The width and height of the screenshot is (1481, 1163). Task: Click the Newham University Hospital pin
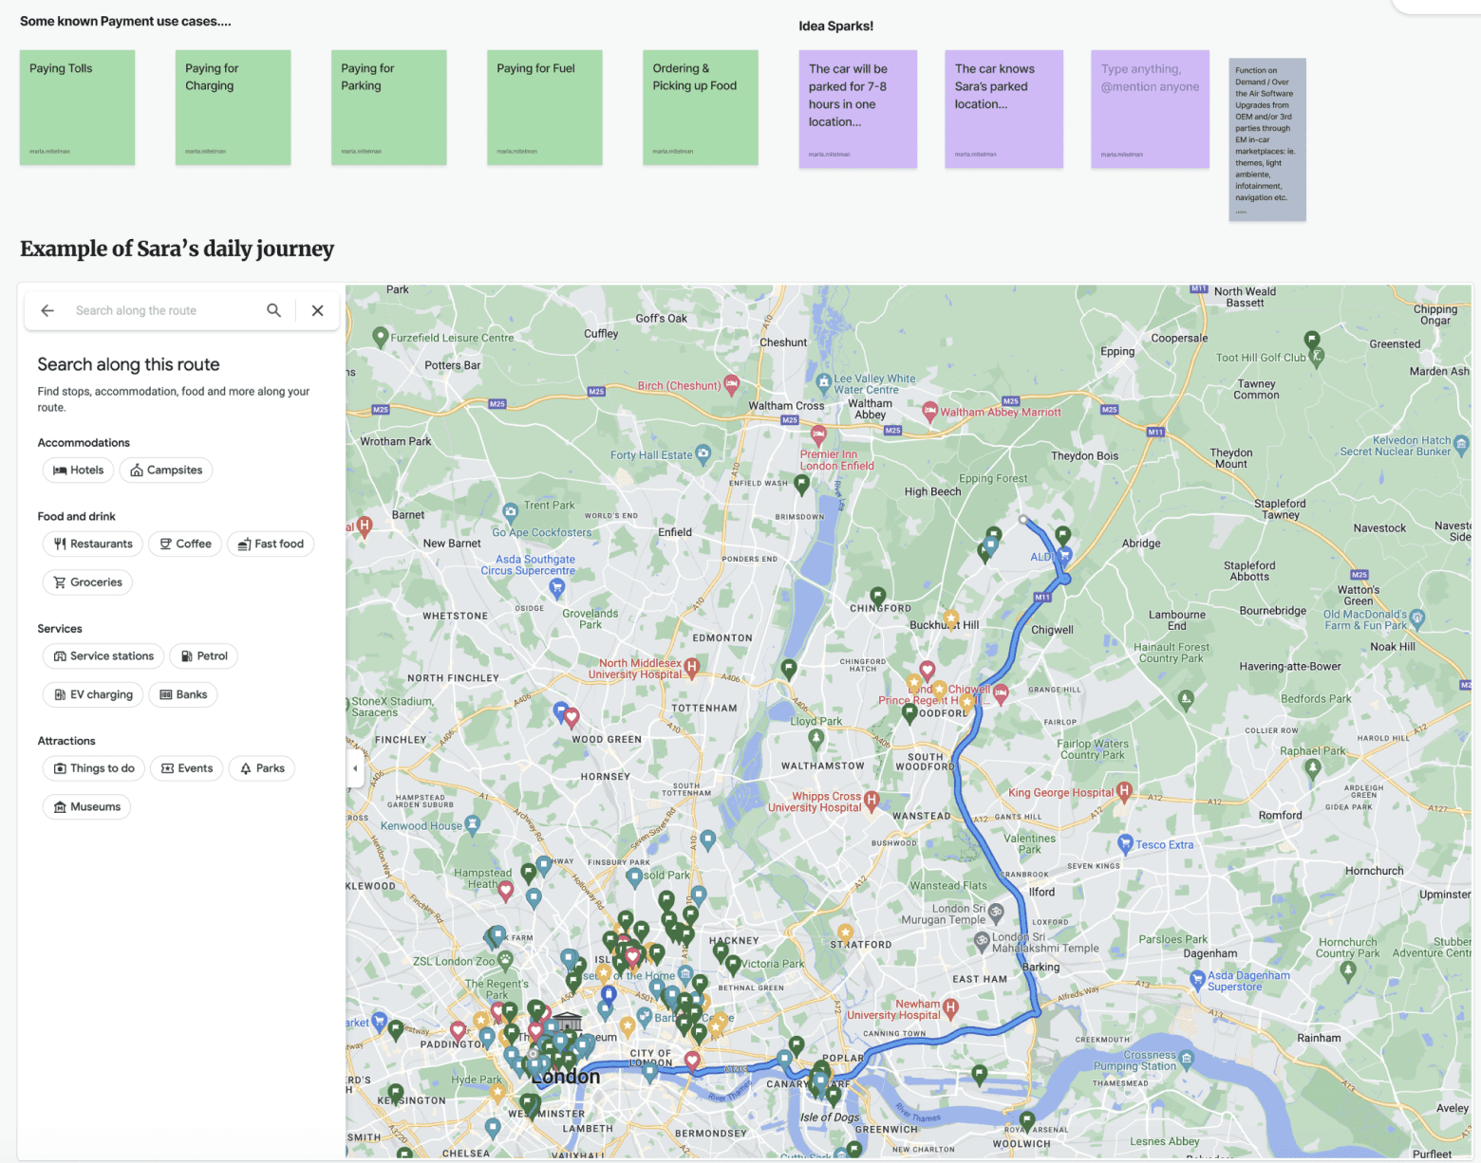click(950, 1006)
